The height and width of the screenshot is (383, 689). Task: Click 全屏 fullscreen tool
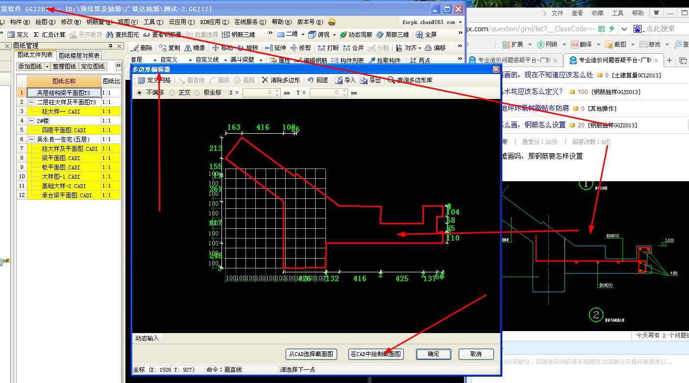[426, 35]
